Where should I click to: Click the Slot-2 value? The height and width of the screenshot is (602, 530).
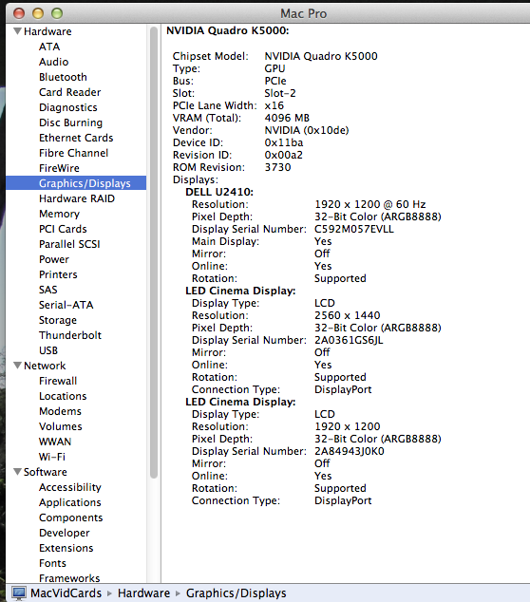point(280,93)
